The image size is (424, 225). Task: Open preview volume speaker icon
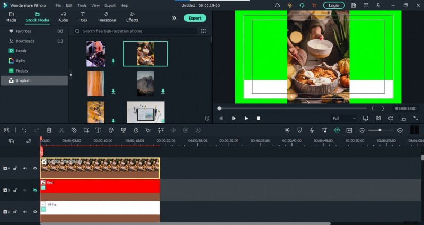[x=391, y=118]
